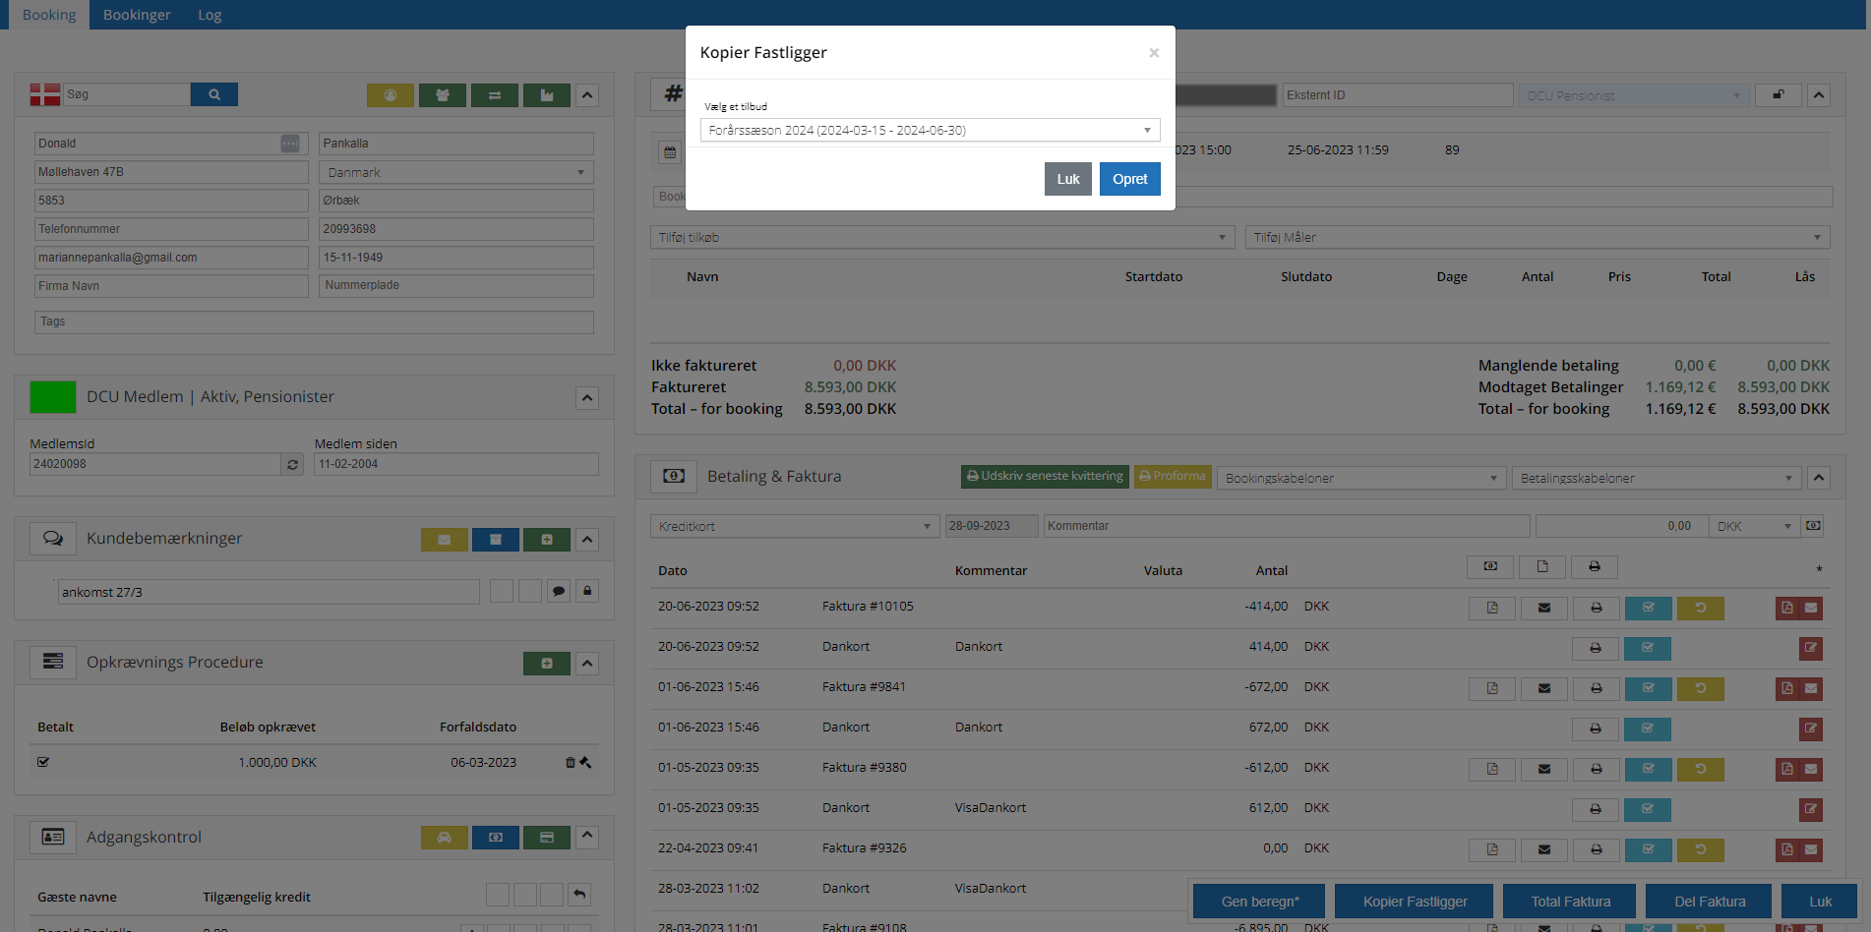Click the blue search magnifier button
Image resolution: width=1871 pixels, height=932 pixels.
pos(213,94)
